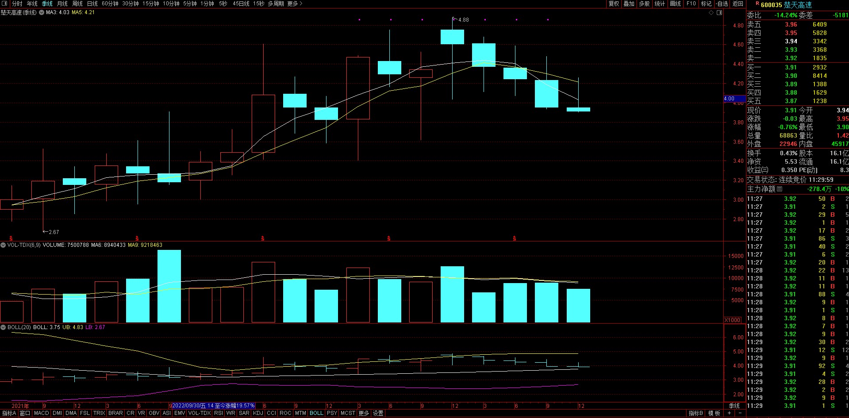
Task: Click the 复权 button
Action: 614,4
